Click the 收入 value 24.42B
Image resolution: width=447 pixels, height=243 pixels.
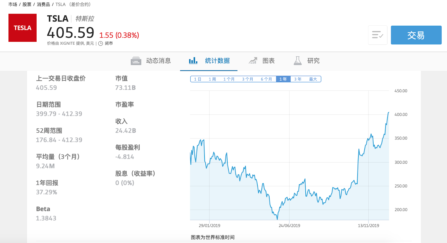coord(126,131)
